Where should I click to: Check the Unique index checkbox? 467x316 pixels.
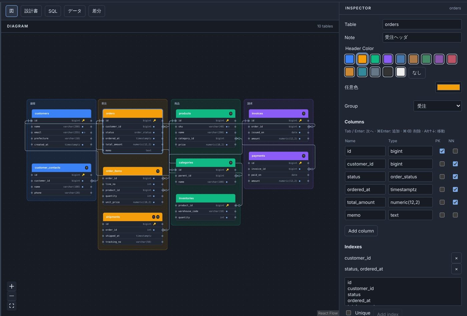tap(349, 313)
